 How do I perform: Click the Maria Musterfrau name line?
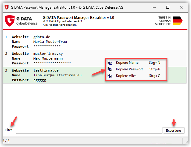[x=50, y=42]
